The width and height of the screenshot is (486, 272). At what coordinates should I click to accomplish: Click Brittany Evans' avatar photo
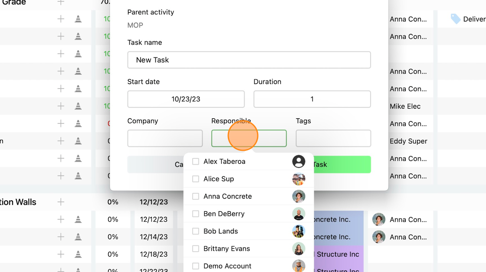[x=299, y=249]
